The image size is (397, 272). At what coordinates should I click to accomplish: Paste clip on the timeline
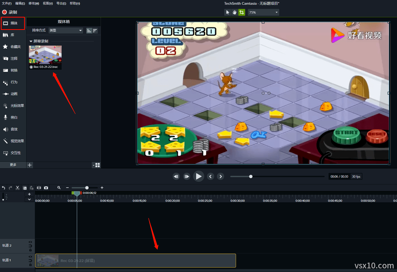click(x=32, y=188)
